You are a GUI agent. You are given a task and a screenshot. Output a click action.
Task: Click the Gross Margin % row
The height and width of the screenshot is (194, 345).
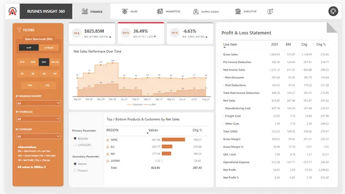tap(276, 147)
